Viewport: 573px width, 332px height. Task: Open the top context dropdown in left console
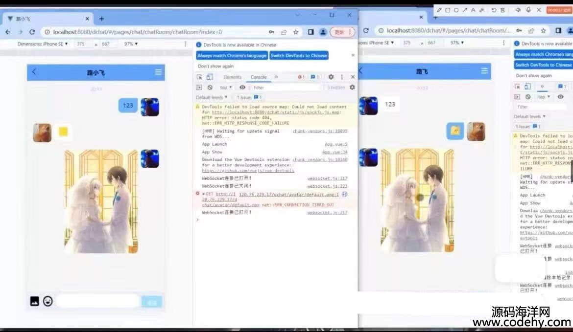(x=226, y=88)
